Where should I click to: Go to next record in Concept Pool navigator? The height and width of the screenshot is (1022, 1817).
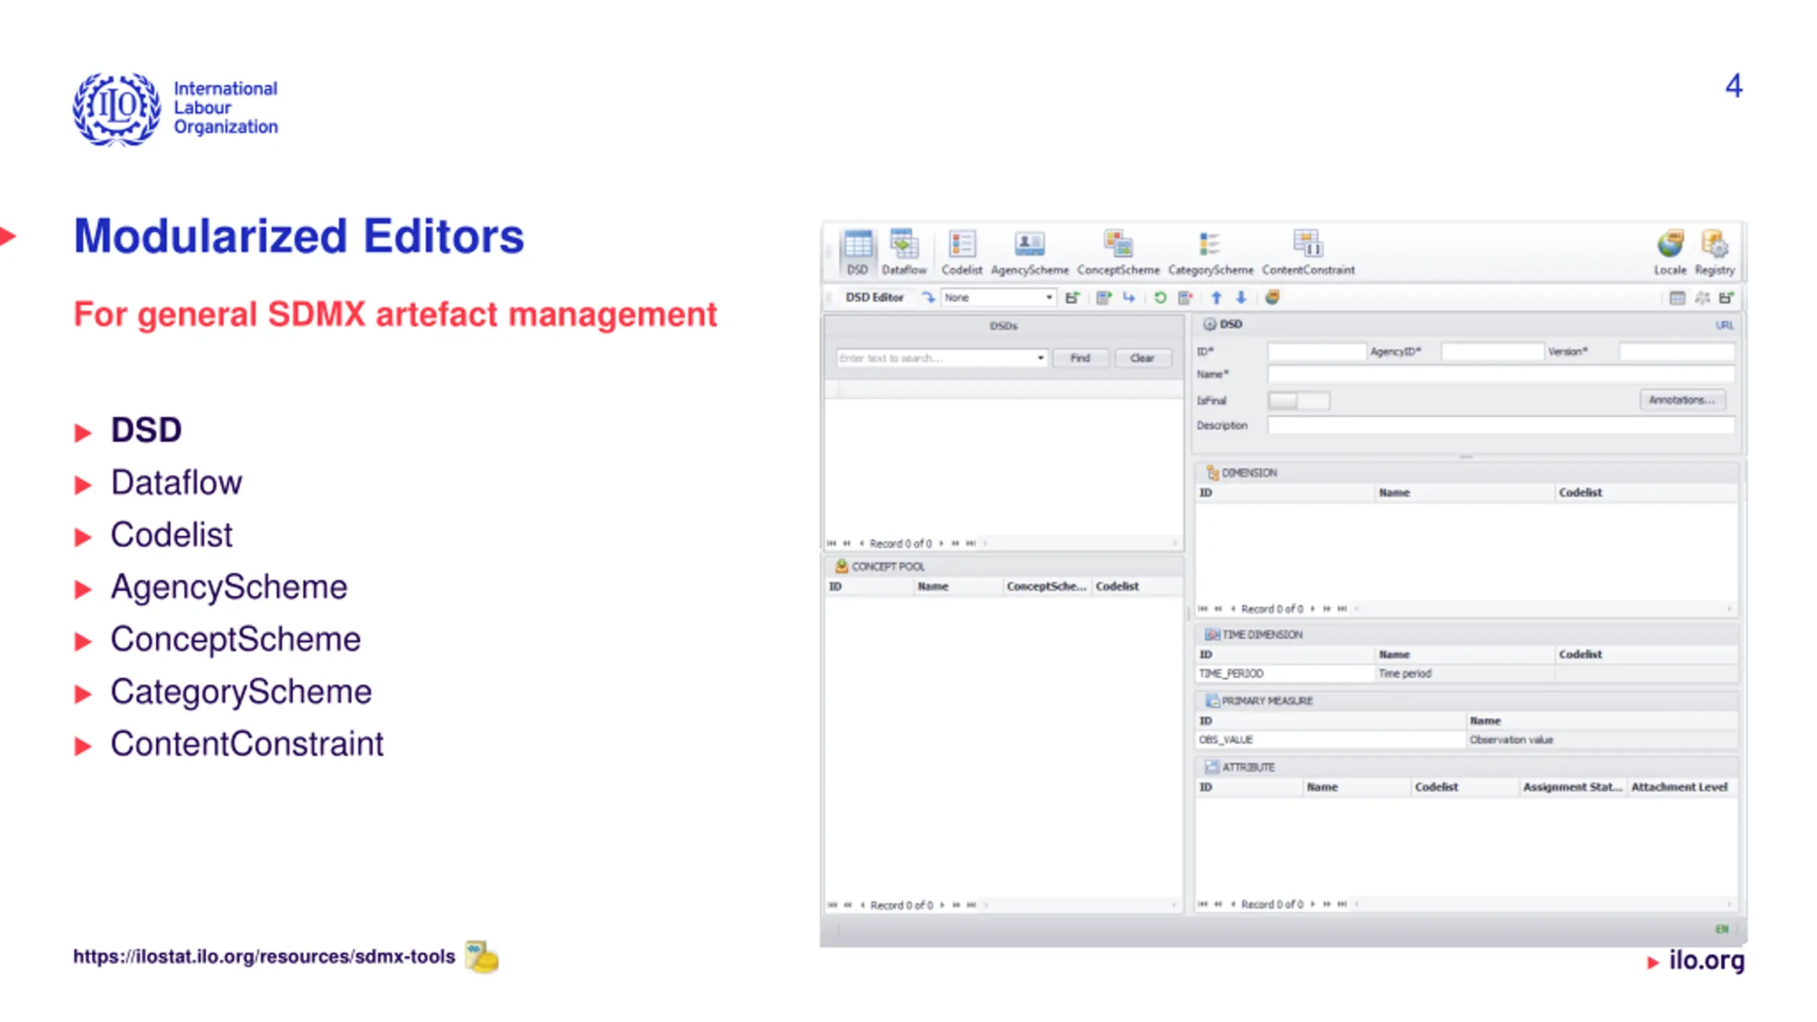(x=943, y=905)
